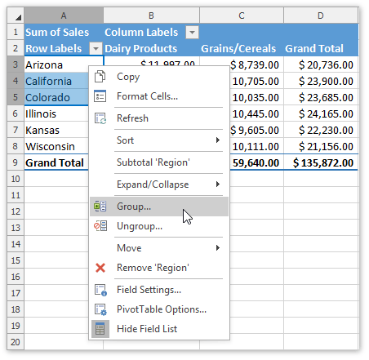Choose Group... from the context menu
369x360 pixels.
159,207
